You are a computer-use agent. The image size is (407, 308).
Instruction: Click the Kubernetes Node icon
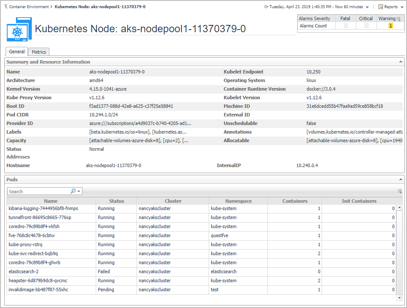pos(19,29)
